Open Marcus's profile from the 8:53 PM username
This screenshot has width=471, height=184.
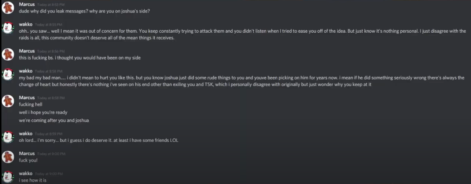pyautogui.click(x=27, y=4)
